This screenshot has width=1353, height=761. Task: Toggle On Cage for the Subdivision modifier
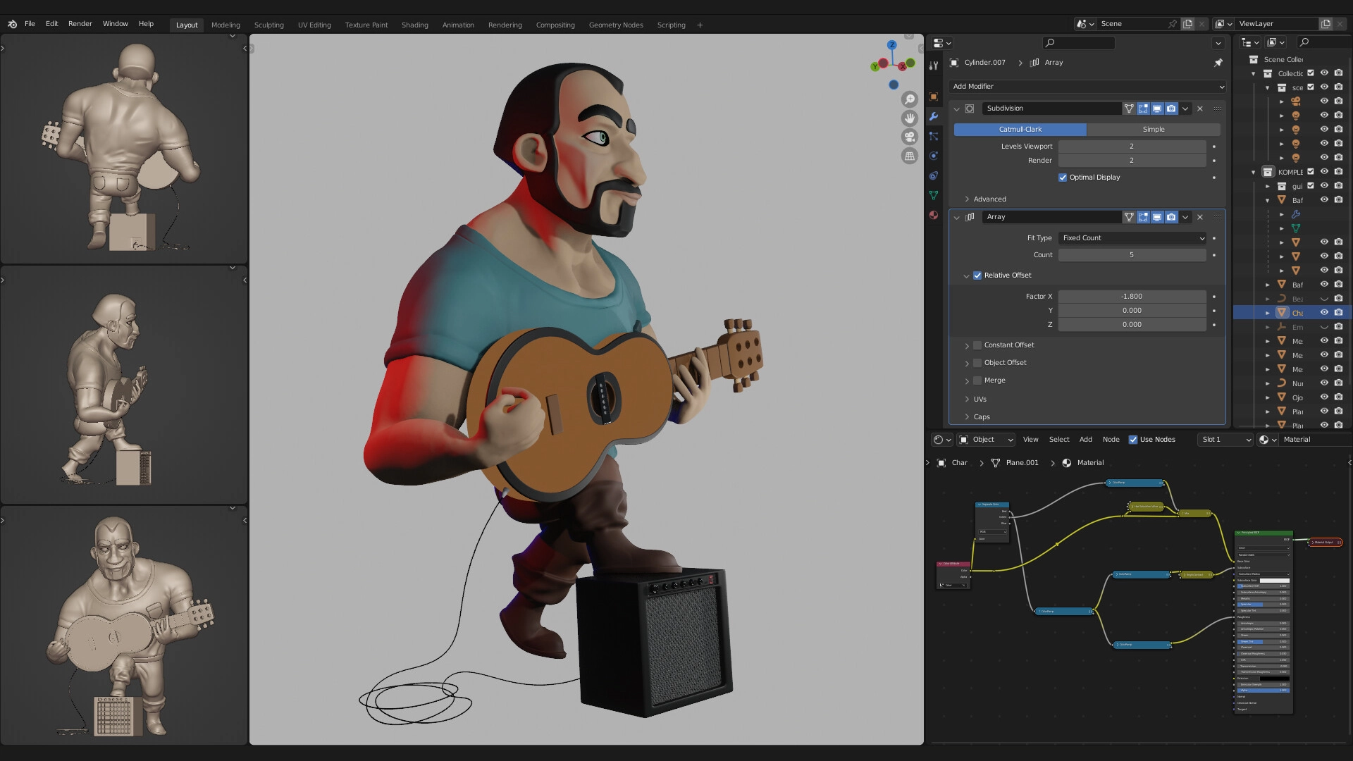1129,109
